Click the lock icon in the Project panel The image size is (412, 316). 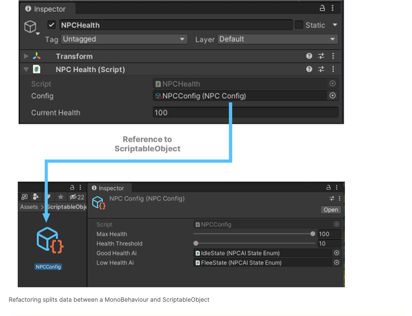pyautogui.click(x=72, y=187)
